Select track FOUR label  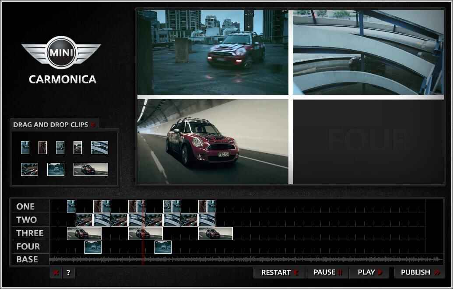point(28,246)
